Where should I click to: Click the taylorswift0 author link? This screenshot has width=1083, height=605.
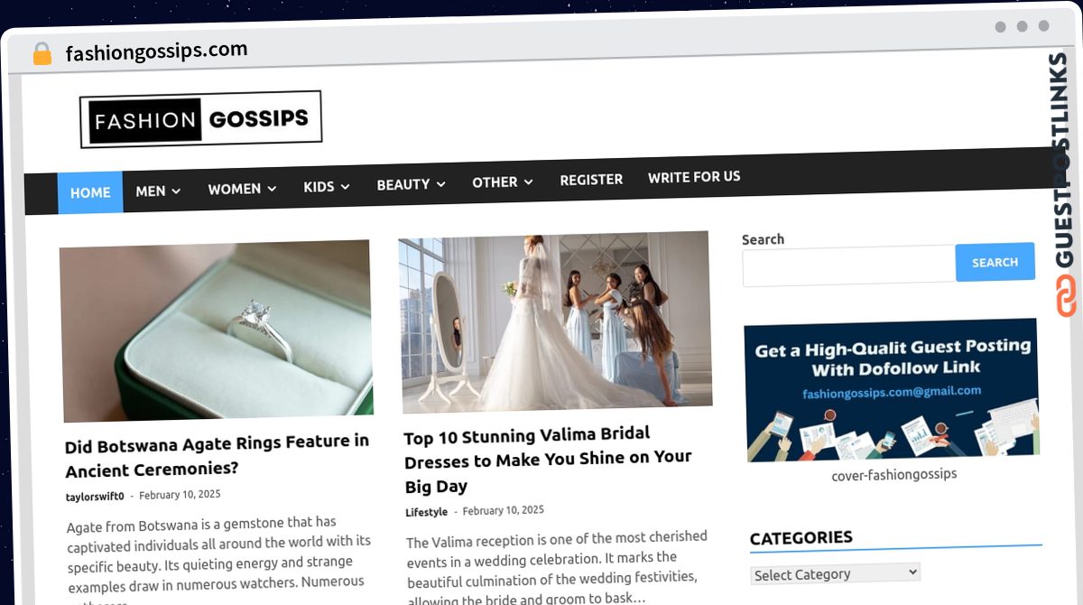(93, 495)
